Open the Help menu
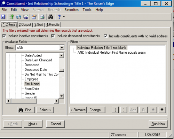 99,10
